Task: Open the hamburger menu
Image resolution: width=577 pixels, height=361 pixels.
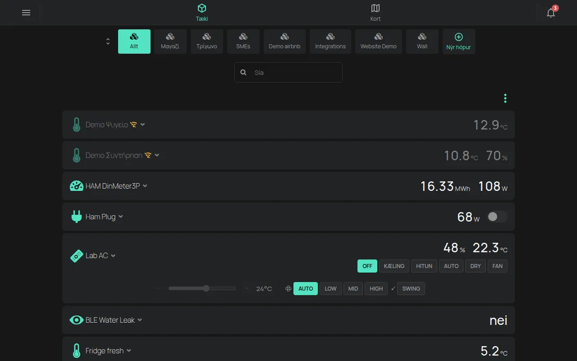Action: [26, 13]
